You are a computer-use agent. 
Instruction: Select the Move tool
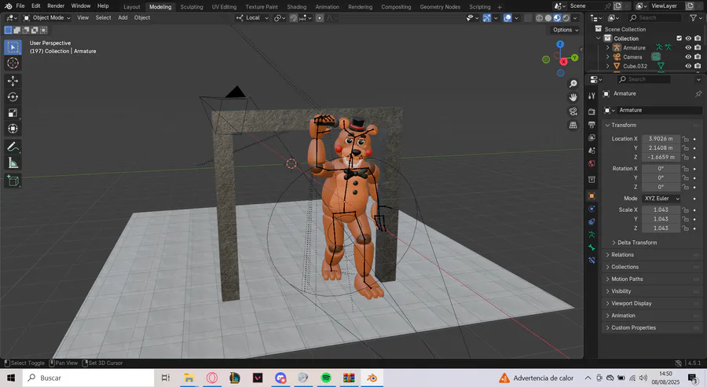click(13, 81)
